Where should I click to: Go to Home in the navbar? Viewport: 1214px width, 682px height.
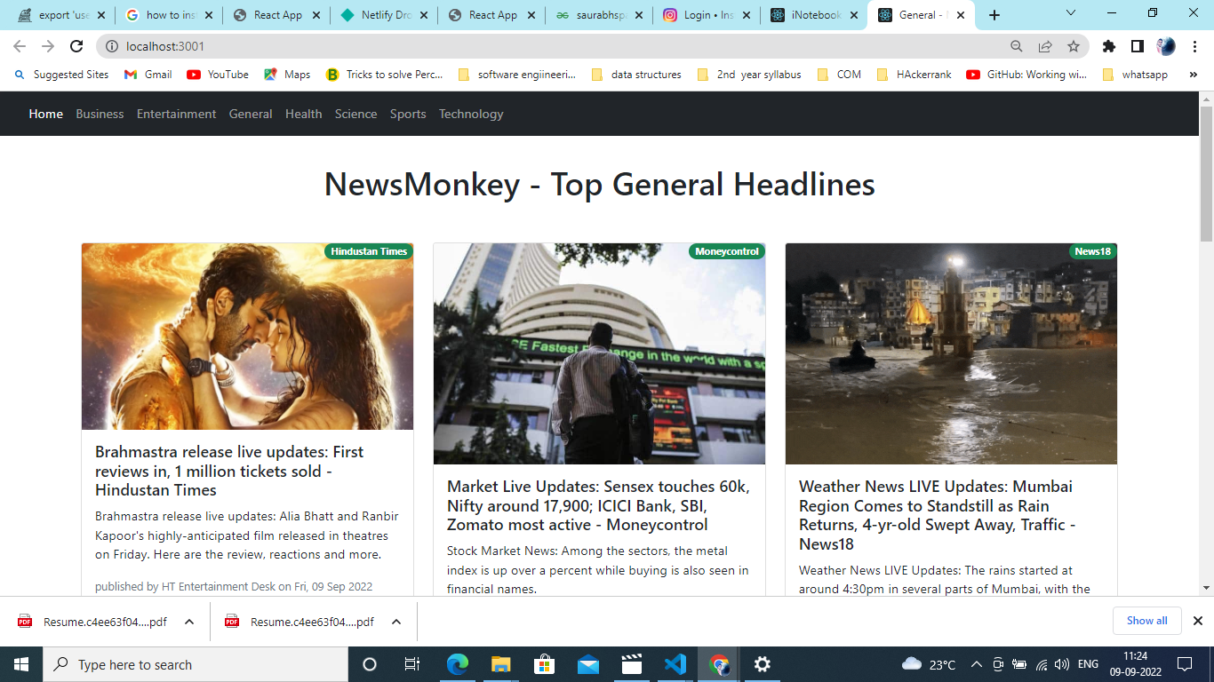pyautogui.click(x=46, y=114)
